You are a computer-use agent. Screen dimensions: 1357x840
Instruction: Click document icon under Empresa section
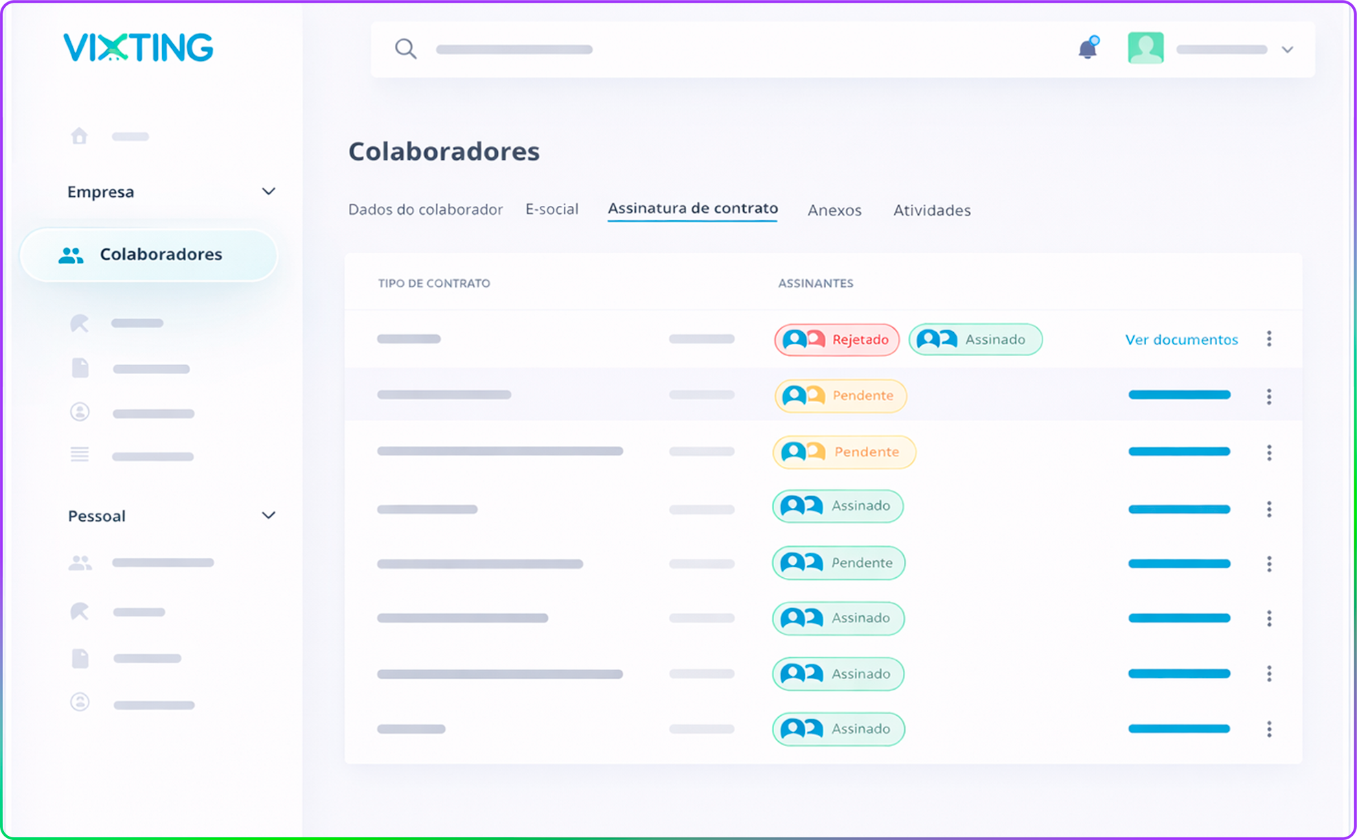pos(80,369)
